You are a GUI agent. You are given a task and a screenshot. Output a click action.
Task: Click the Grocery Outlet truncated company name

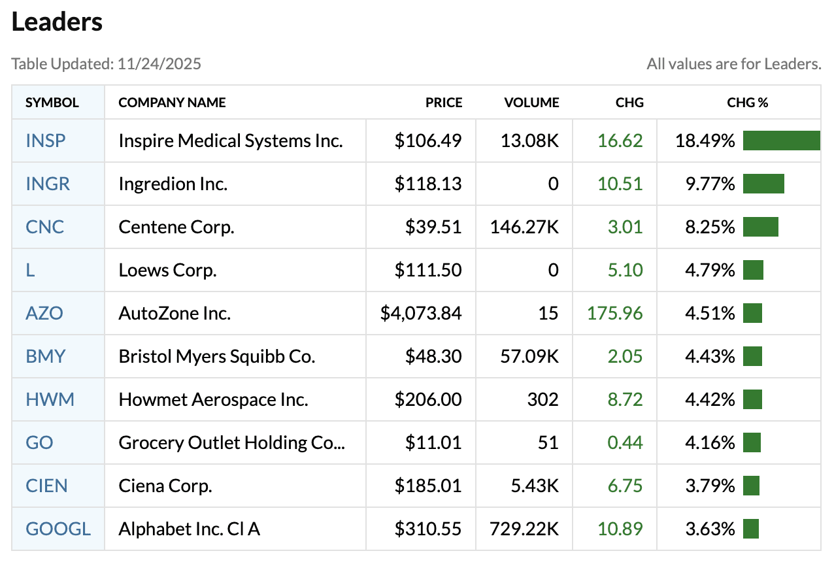(x=231, y=442)
